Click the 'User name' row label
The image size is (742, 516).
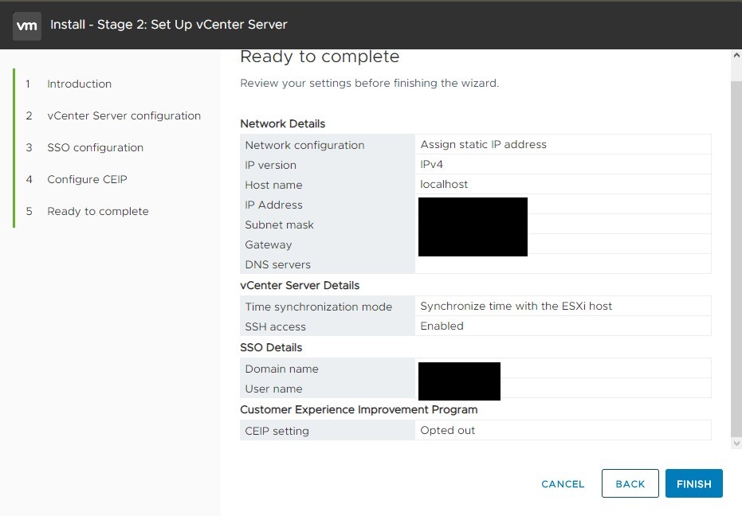click(273, 389)
